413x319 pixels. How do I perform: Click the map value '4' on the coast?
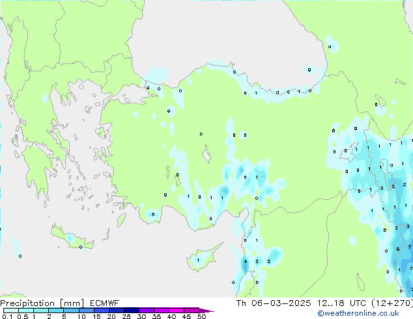(x=246, y=261)
